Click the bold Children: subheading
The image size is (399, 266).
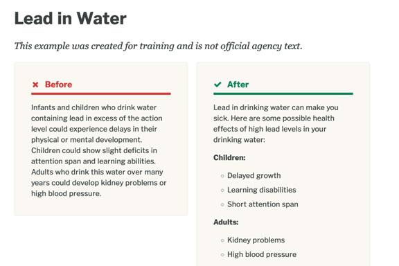pos(229,158)
